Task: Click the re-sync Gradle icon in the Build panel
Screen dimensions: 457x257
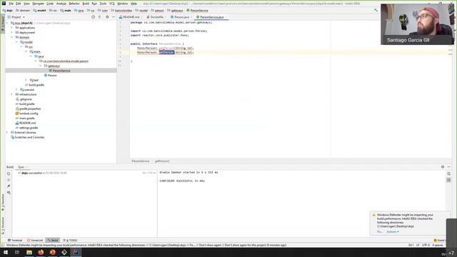Action: (x=9, y=173)
